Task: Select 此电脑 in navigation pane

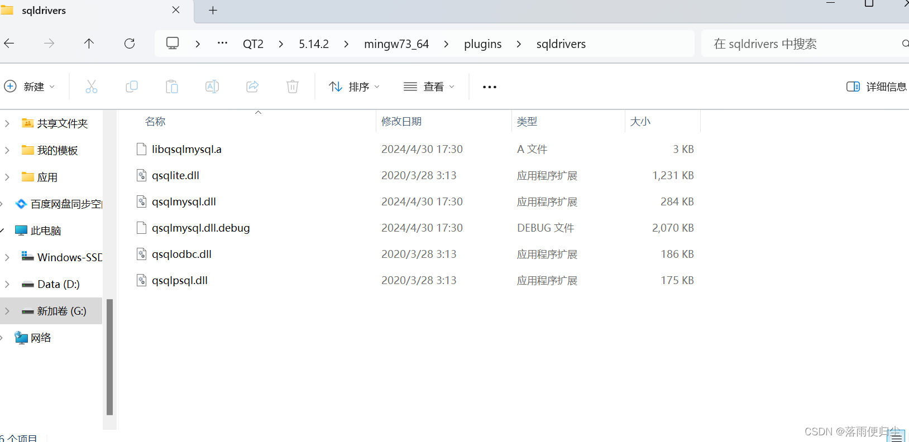Action: (x=46, y=230)
